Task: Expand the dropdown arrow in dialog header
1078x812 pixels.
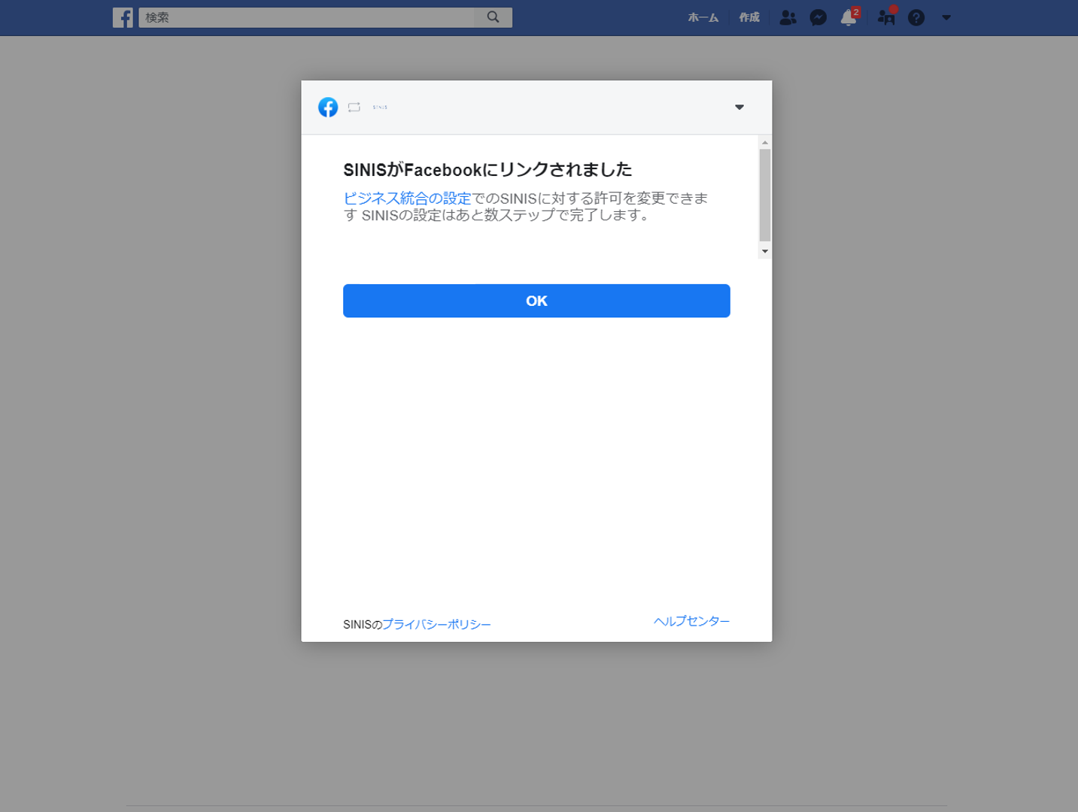Action: (739, 108)
